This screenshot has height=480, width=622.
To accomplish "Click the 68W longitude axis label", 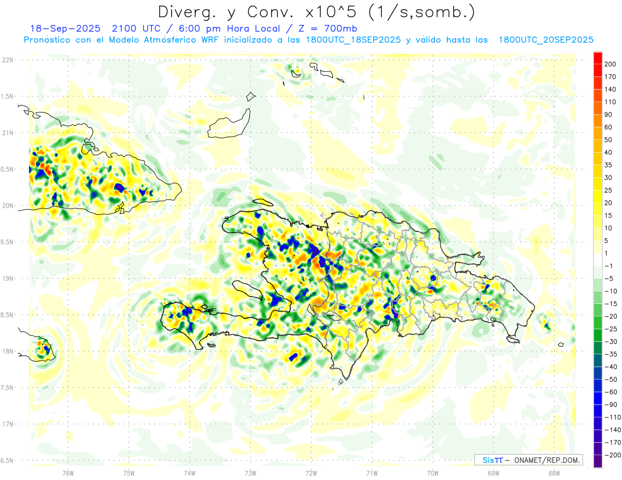I will coord(554,473).
